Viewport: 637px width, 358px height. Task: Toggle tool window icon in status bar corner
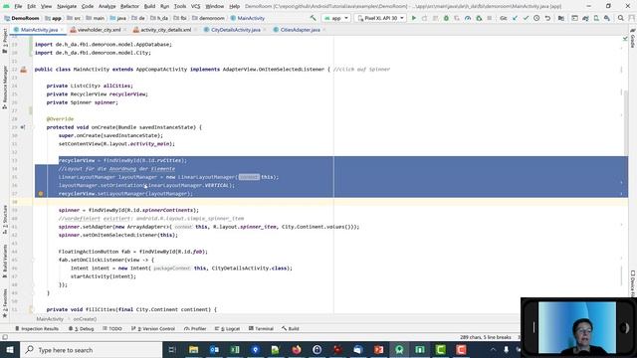click(5, 337)
